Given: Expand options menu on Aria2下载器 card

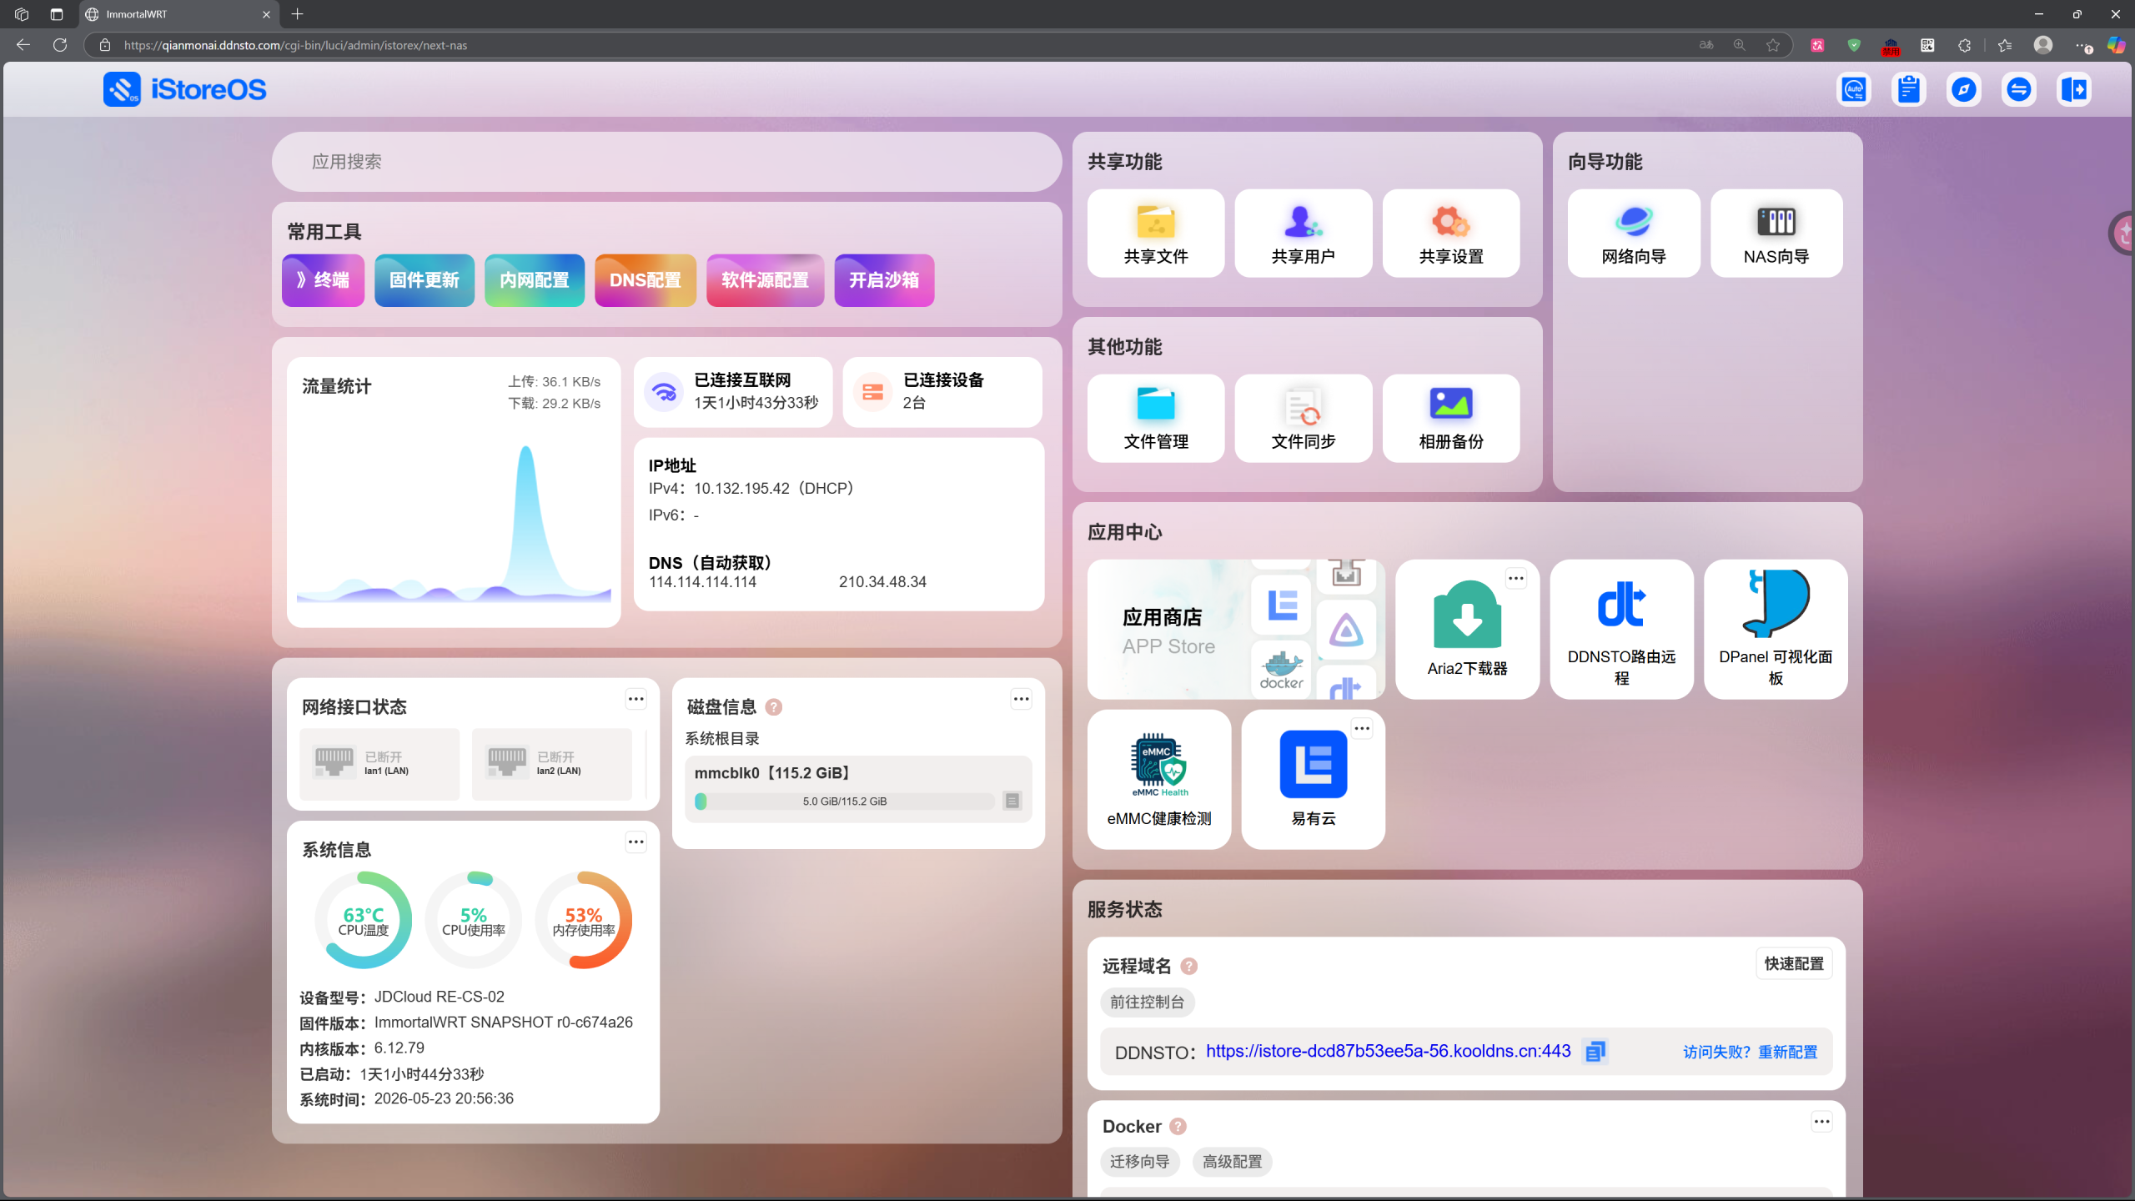Looking at the screenshot, I should point(1516,578).
